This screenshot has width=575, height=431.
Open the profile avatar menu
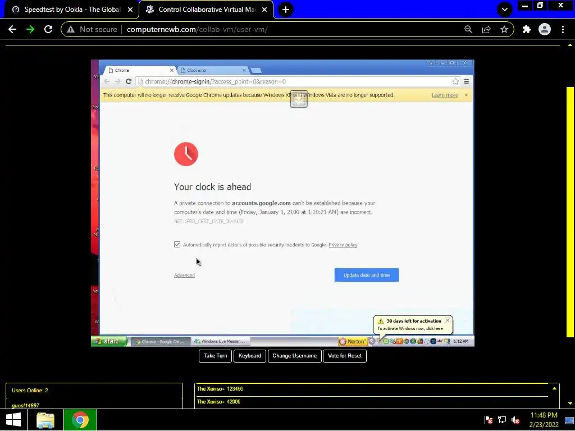click(x=545, y=29)
